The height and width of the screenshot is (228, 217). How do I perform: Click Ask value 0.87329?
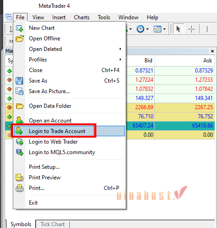pyautogui.click(x=204, y=71)
